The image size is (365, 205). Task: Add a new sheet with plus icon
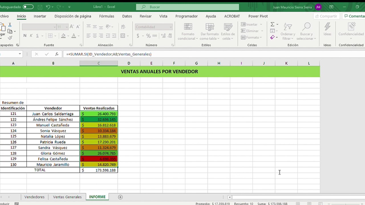[x=120, y=197]
